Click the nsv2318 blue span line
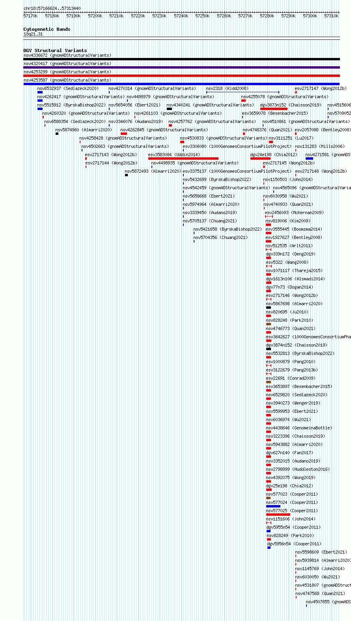This screenshot has width=351, height=621. pyautogui.click(x=243, y=92)
